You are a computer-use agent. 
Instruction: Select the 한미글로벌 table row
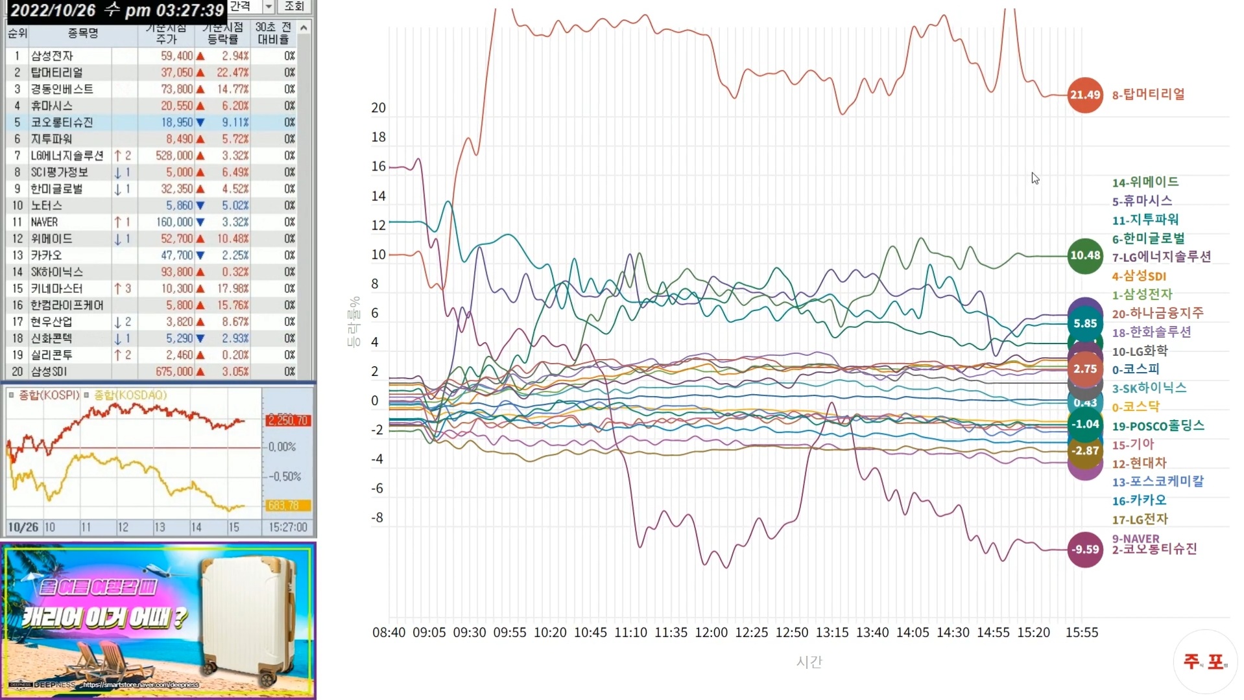(151, 189)
